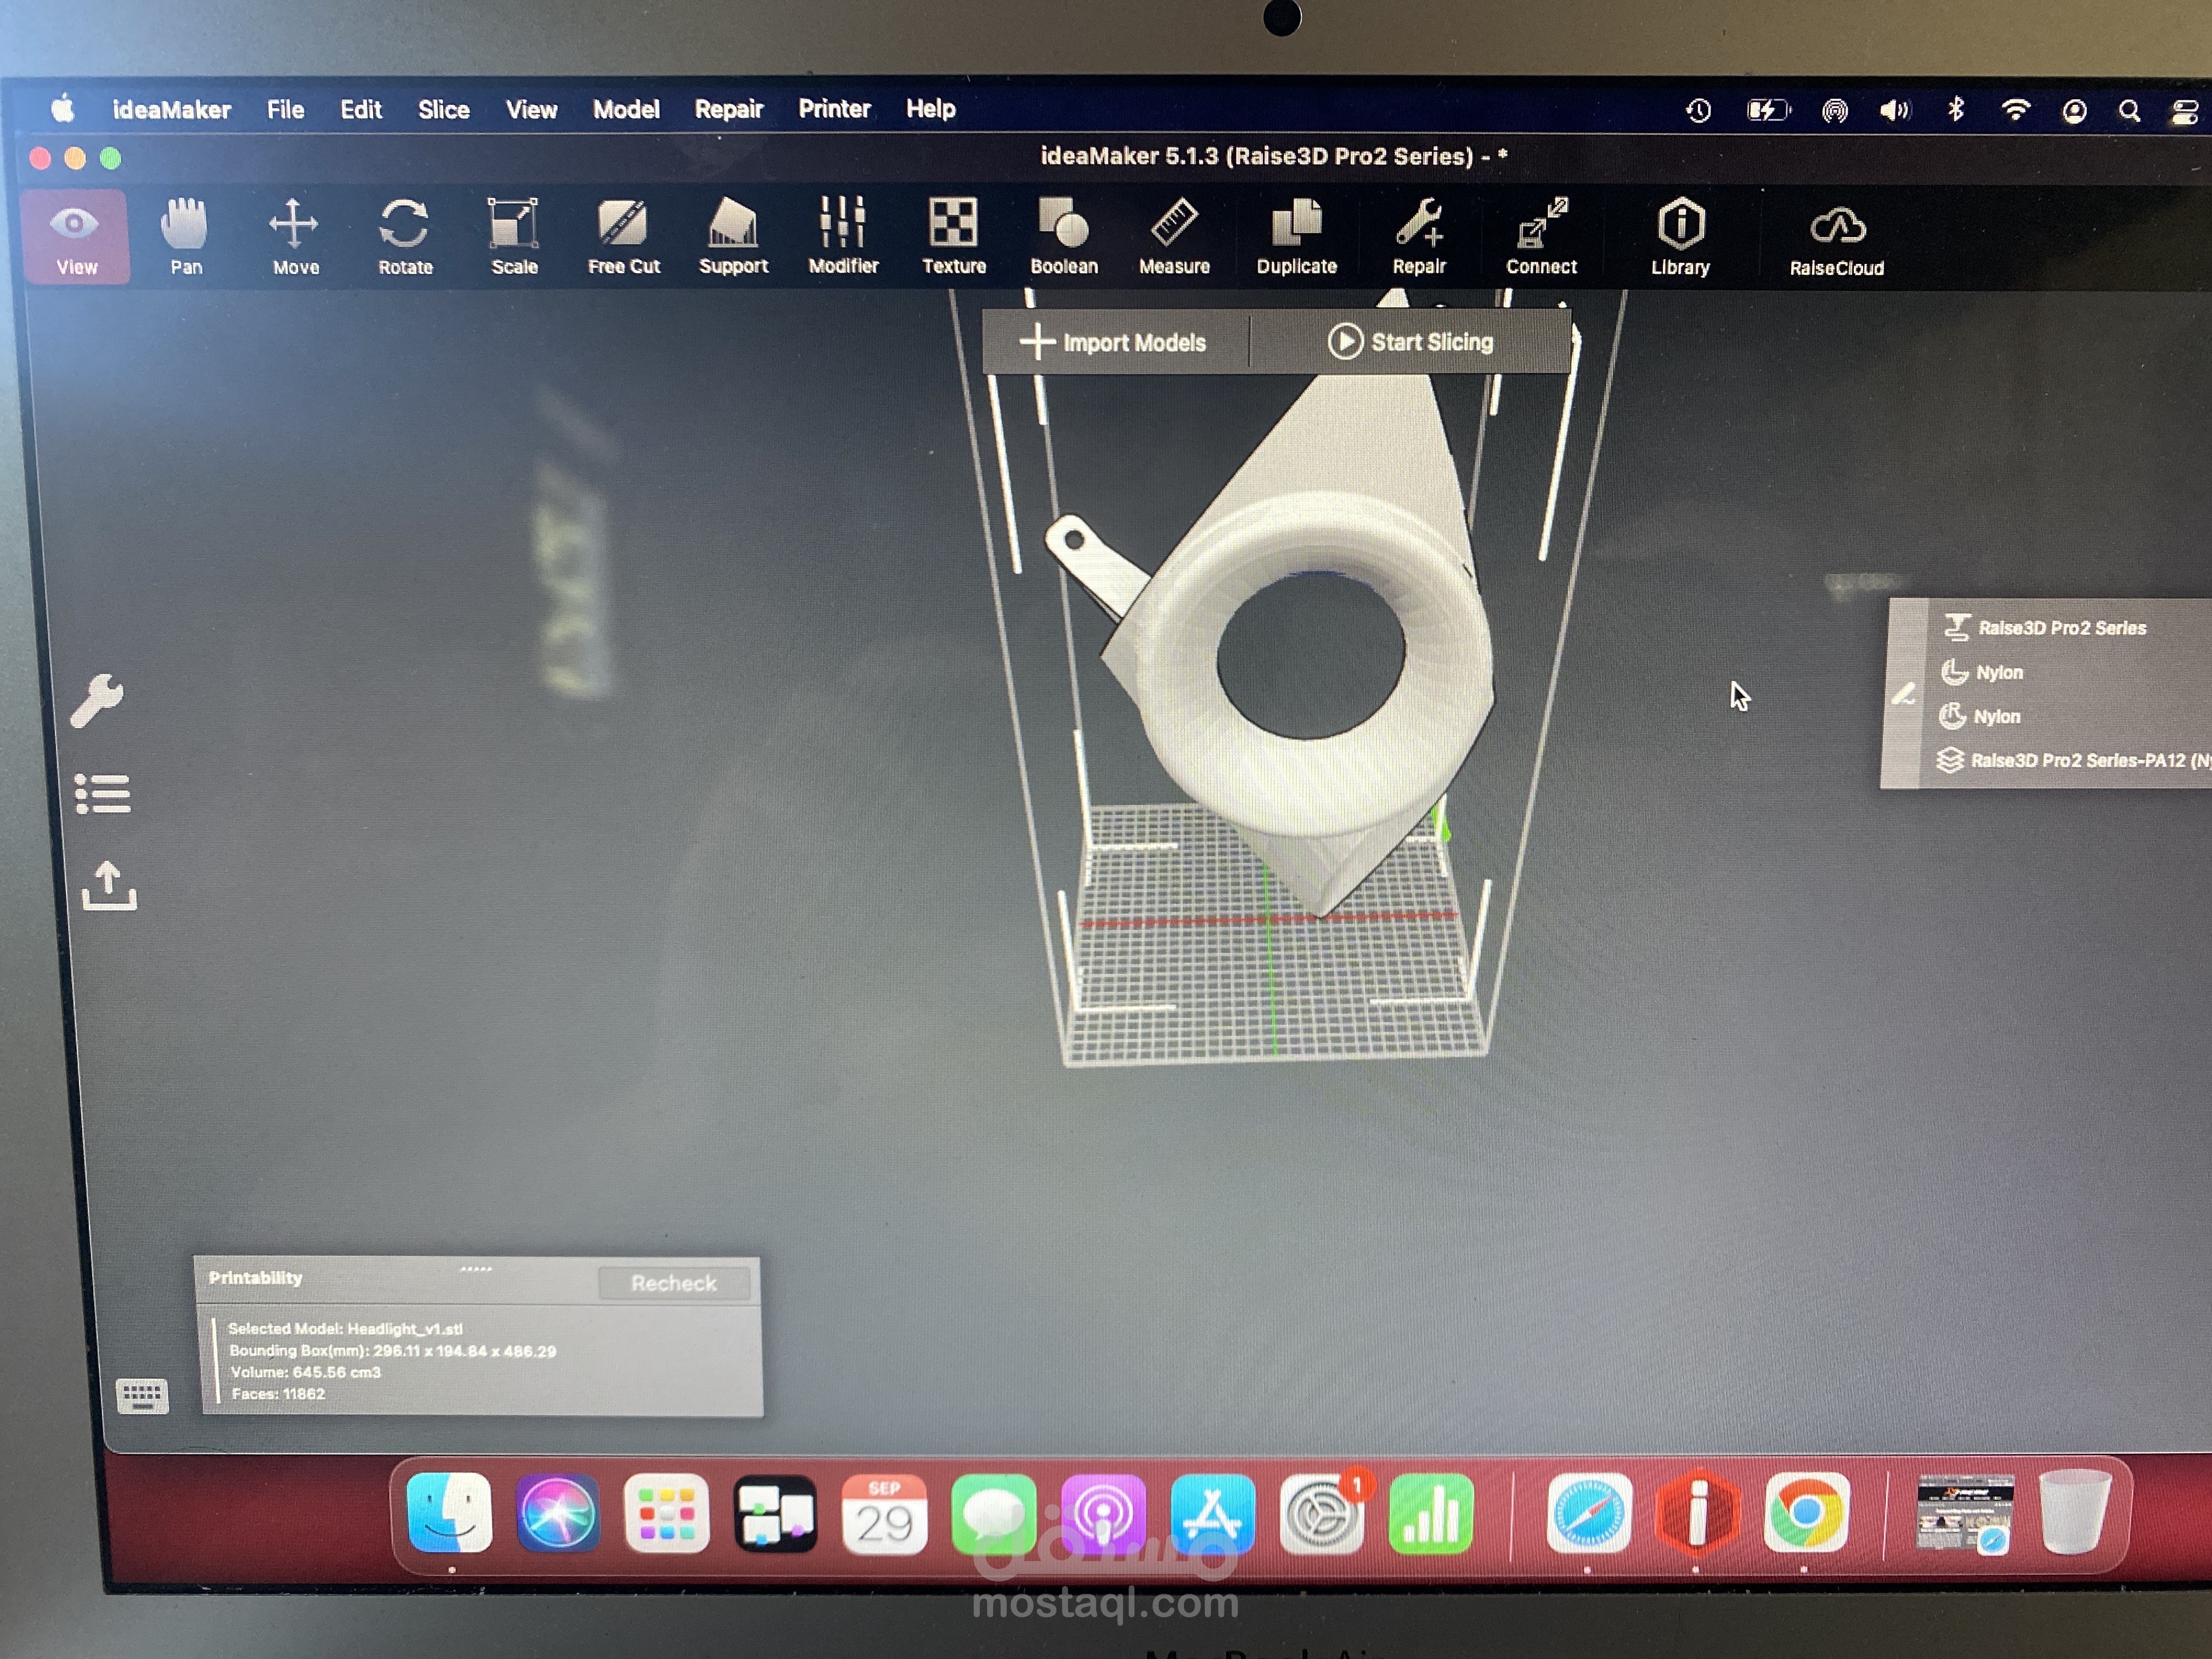Click the Volume: 645.56 cm3 text
Image resolution: width=2212 pixels, height=1659 pixels.
[x=305, y=1372]
